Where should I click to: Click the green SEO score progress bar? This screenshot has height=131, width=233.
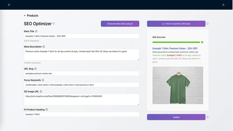pos(176,42)
